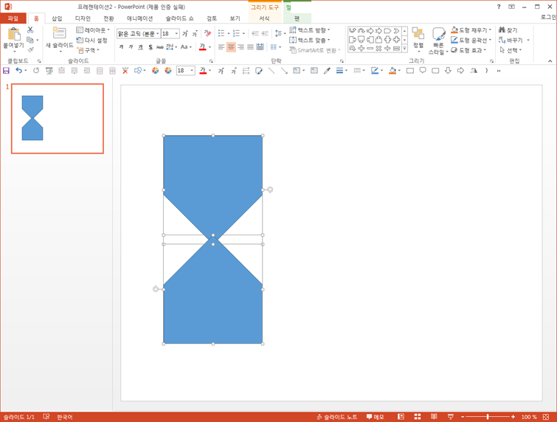557x422 pixels.
Task: Open the 도형 채우기 (Shape Fill) dropdown
Action: click(471, 30)
